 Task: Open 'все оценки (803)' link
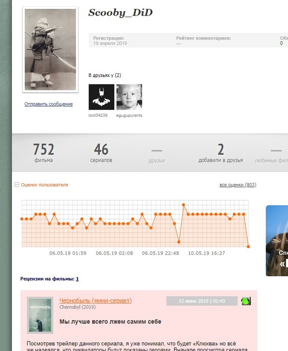coord(237,185)
